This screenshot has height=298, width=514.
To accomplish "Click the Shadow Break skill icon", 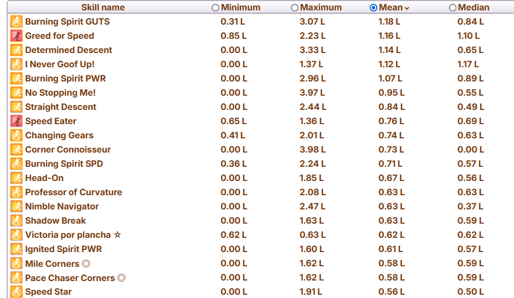I will 16,221.
